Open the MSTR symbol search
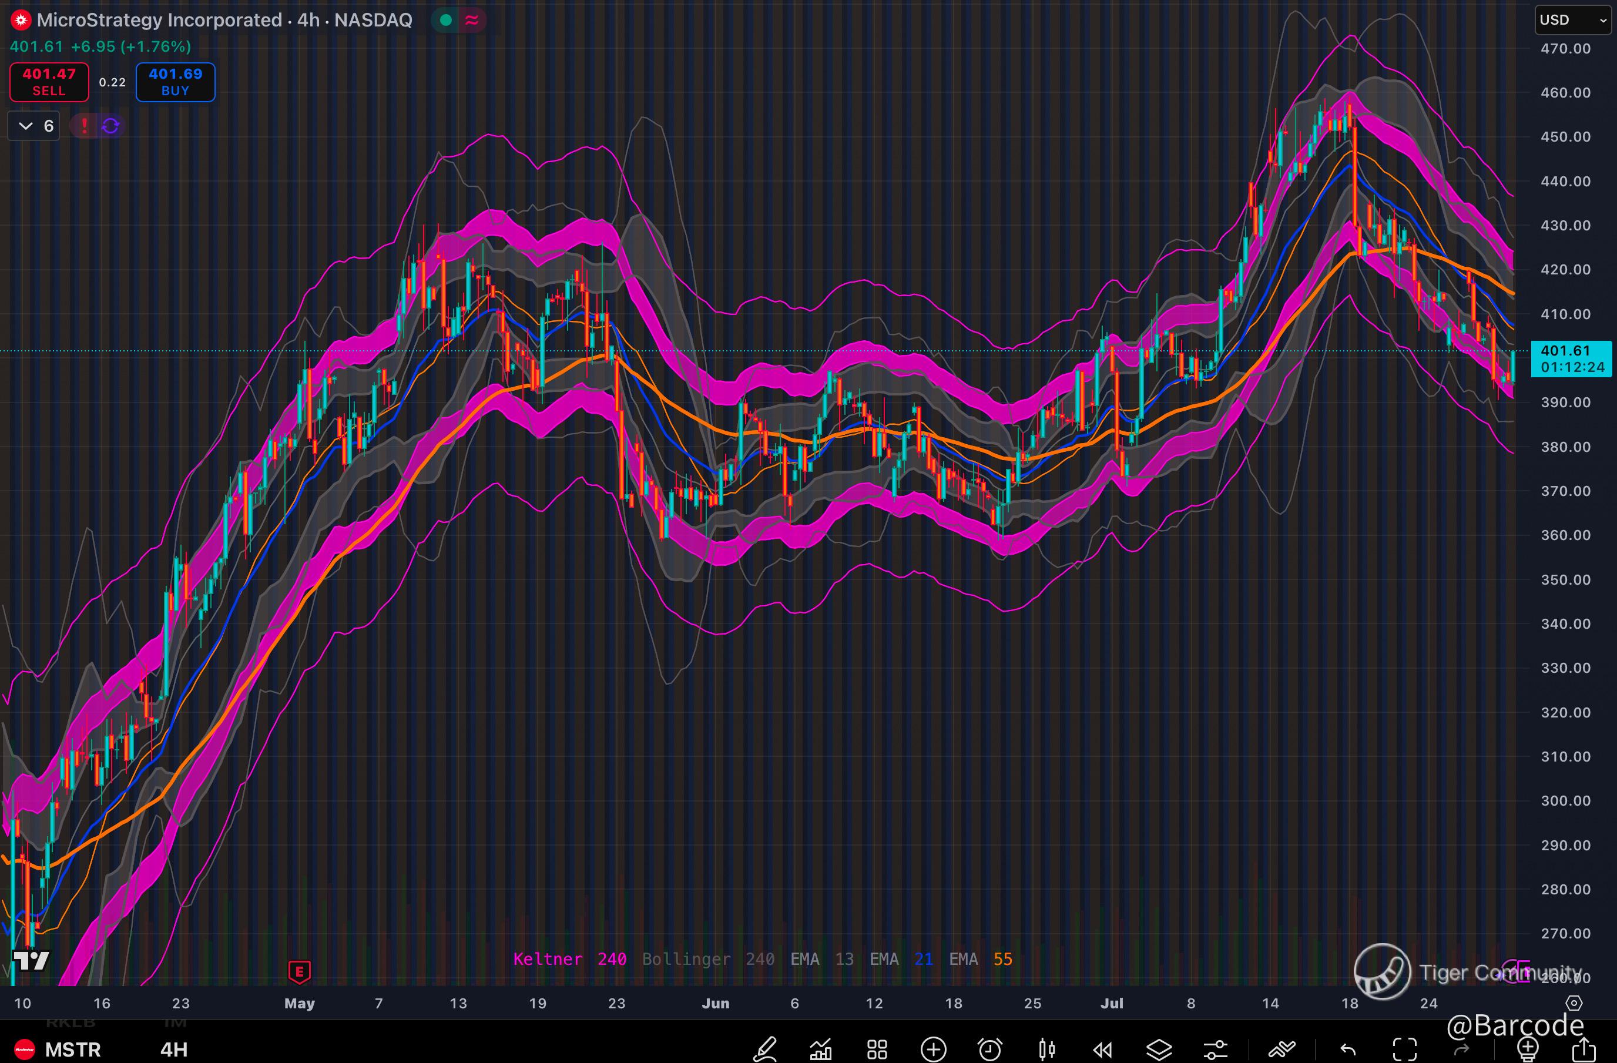 pos(72,1049)
